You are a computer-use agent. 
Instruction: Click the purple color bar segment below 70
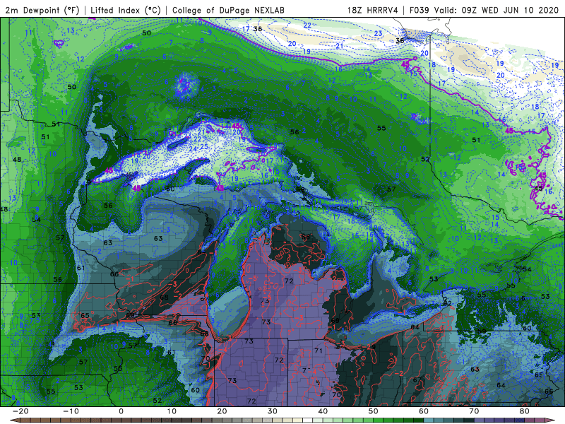480,420
